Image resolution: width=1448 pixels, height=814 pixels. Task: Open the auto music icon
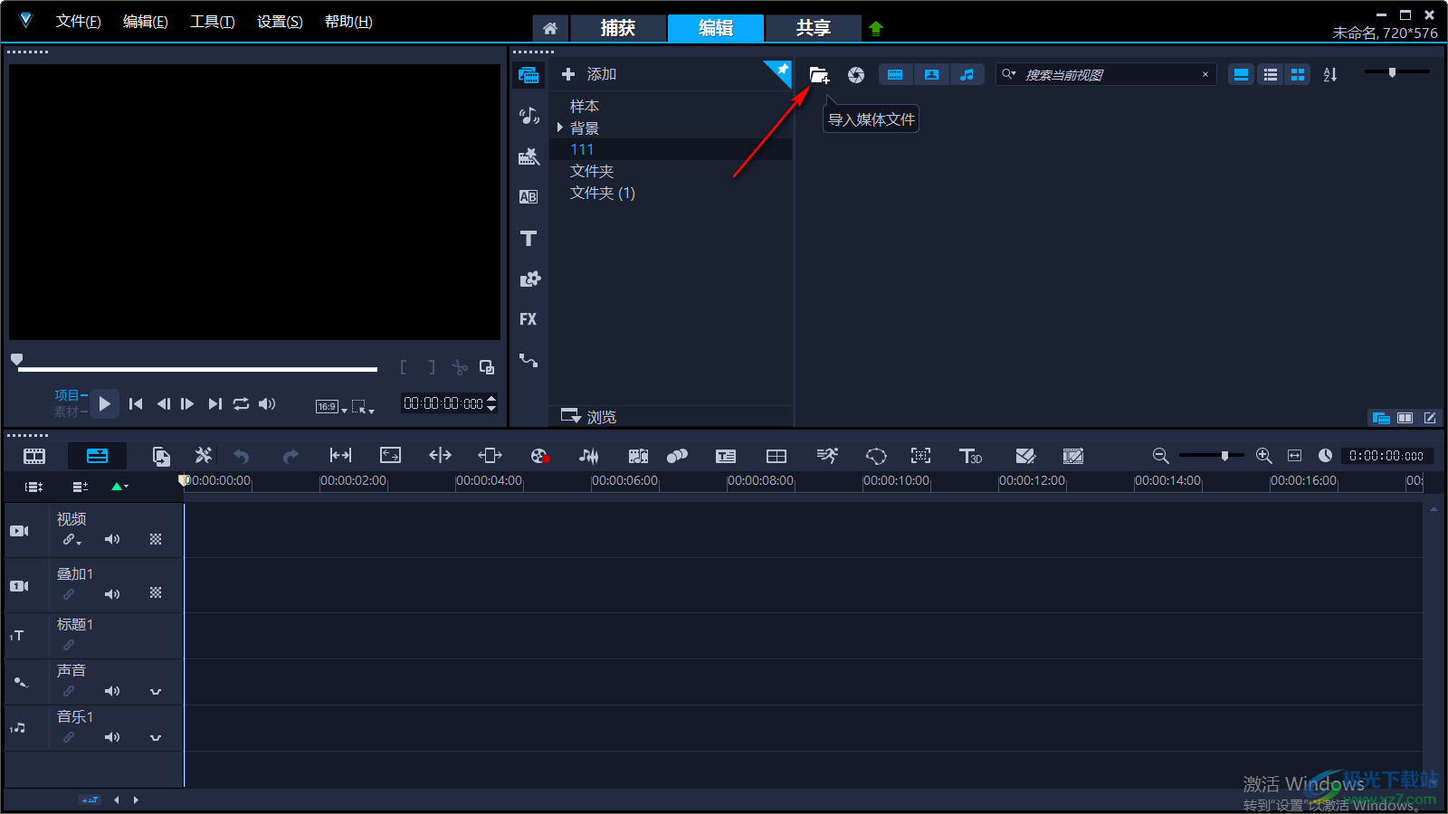point(638,456)
